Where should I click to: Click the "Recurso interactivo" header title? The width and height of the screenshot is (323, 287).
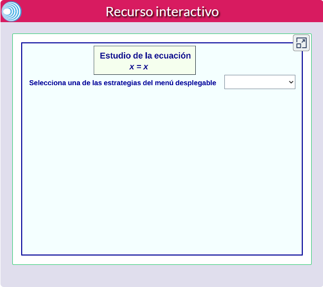(x=162, y=12)
